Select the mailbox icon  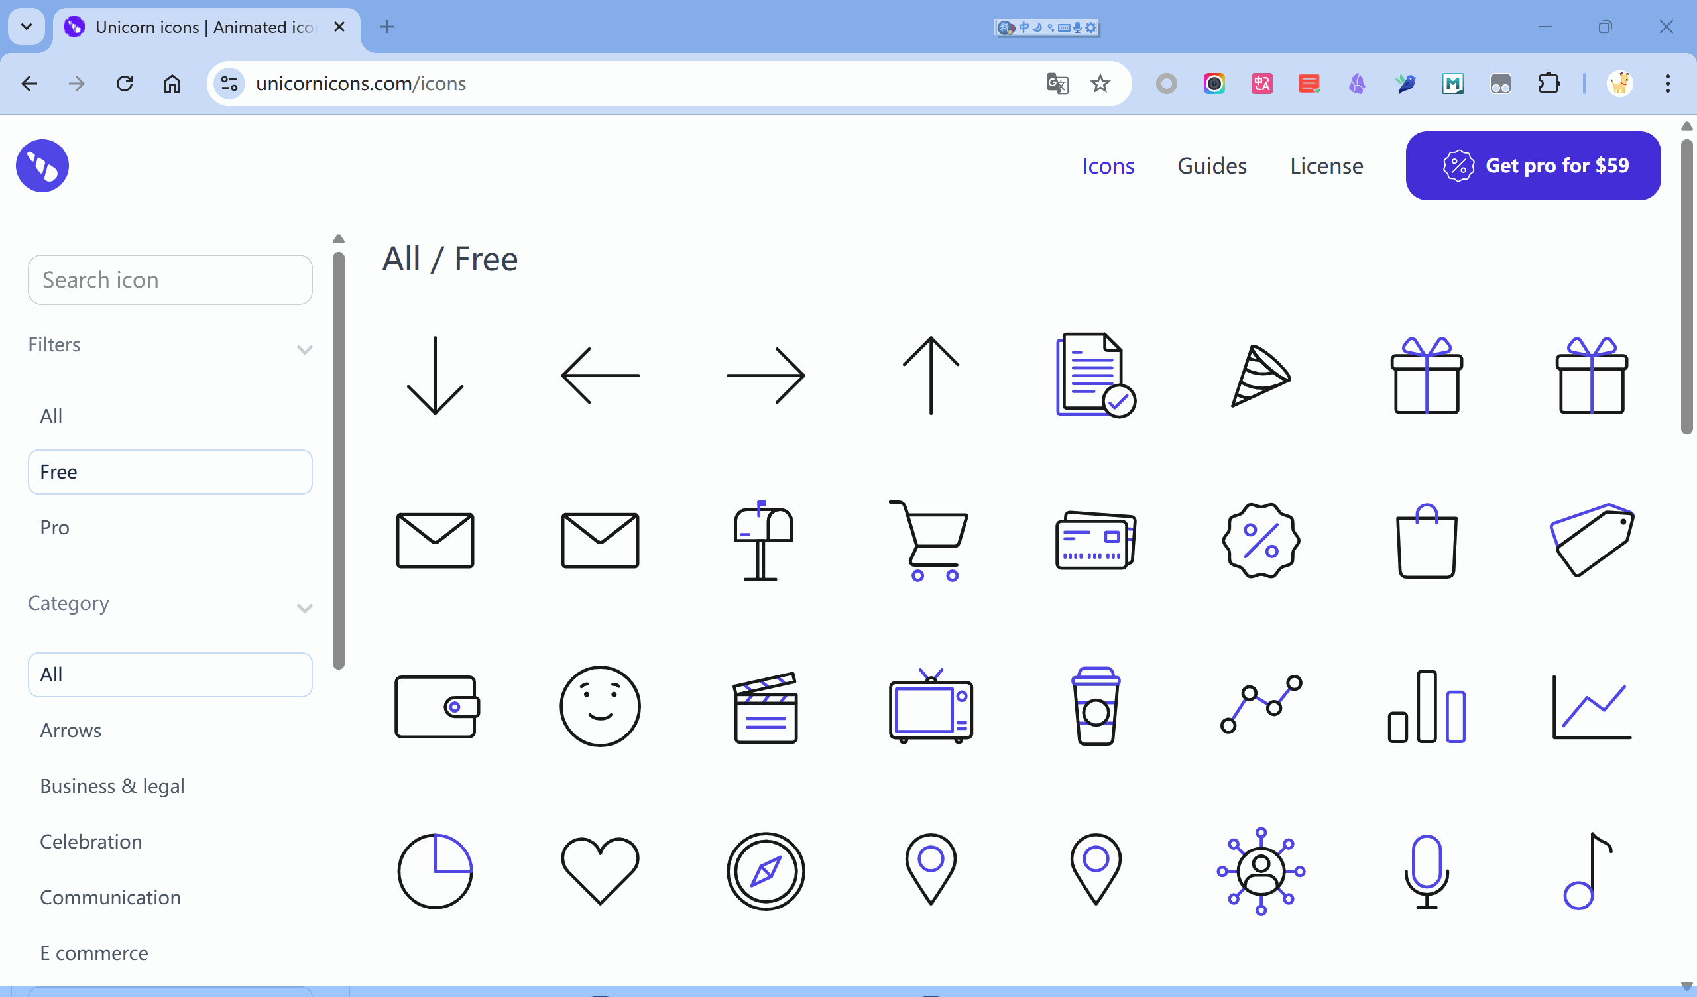tap(764, 540)
